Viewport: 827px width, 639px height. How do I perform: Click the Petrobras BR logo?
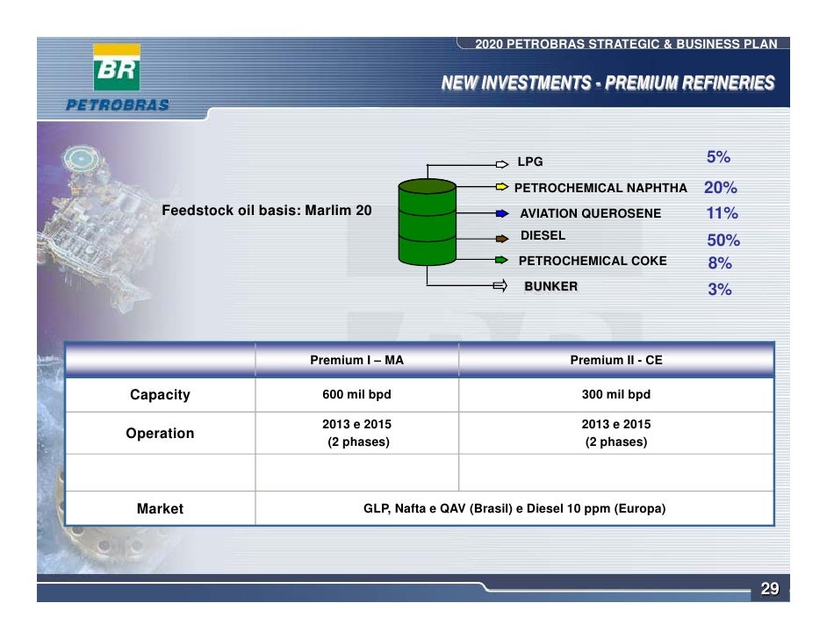coord(117,68)
